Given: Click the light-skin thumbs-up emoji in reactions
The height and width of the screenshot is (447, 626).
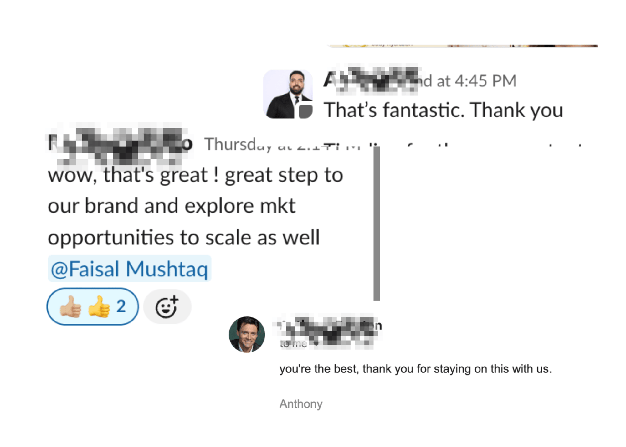Looking at the screenshot, I should point(70,307).
